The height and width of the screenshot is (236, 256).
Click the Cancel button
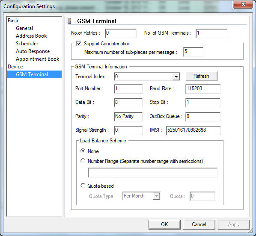tap(199, 224)
